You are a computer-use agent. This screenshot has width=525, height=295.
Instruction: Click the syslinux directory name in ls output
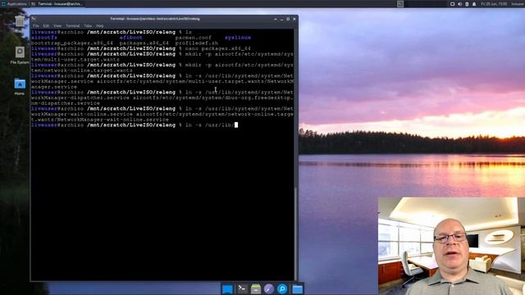point(238,38)
